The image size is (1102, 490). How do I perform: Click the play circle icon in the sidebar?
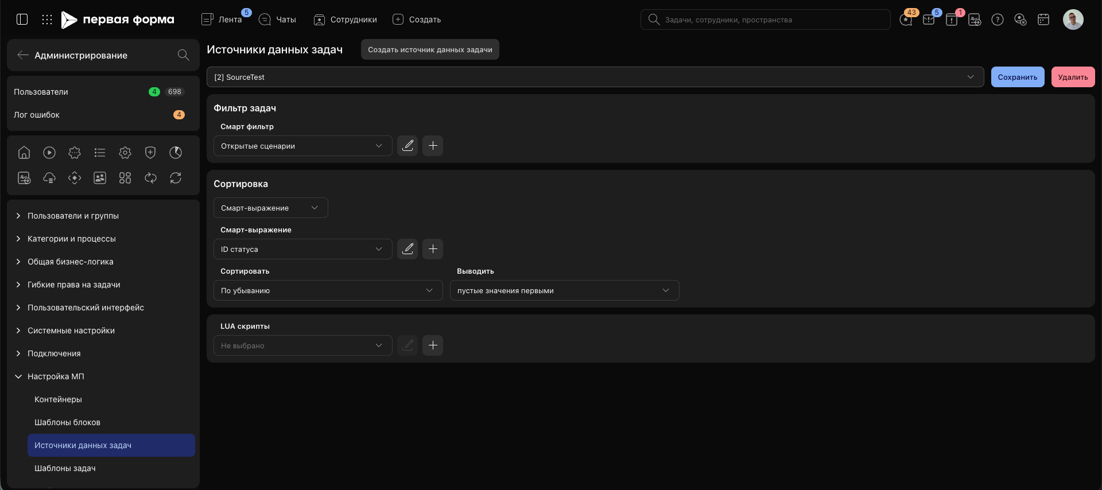click(x=49, y=153)
